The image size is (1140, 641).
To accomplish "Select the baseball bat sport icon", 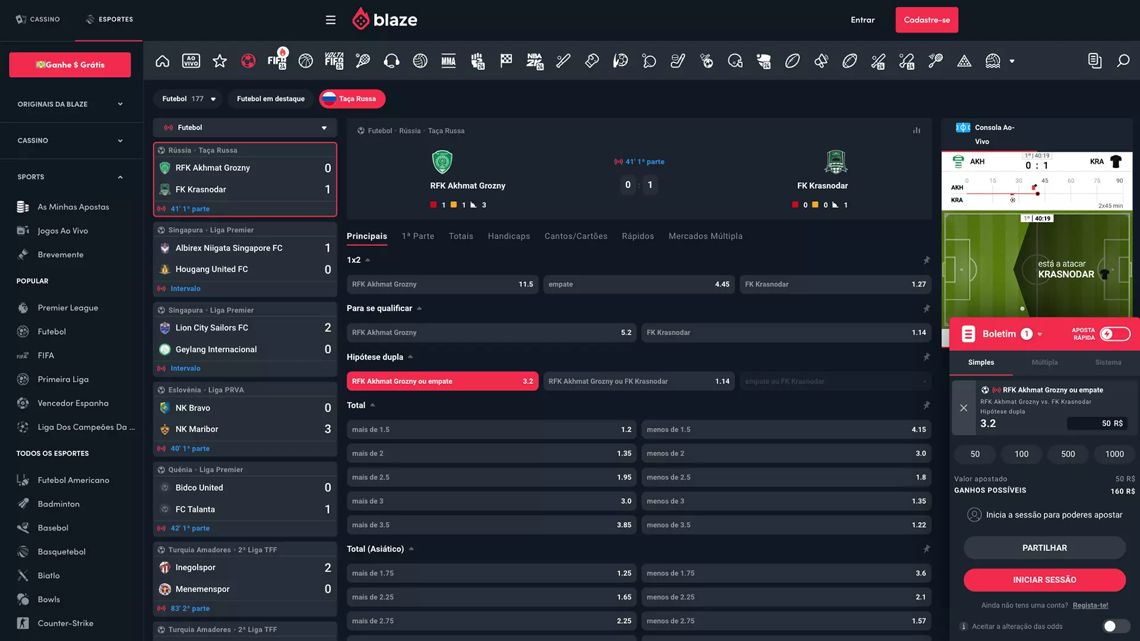I will tap(563, 61).
